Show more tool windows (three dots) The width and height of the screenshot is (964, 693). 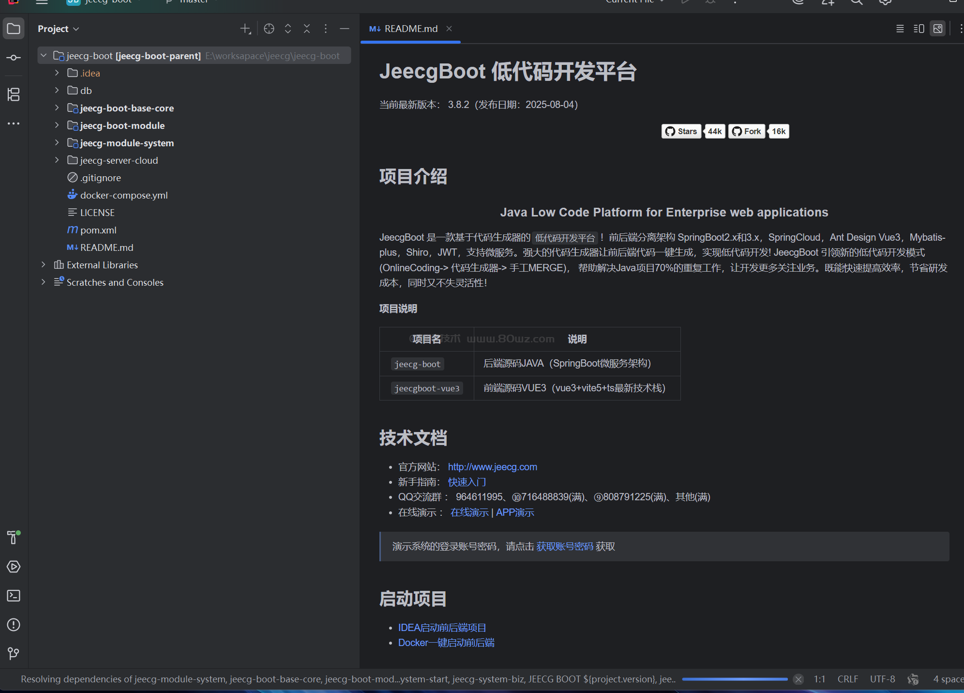14,123
